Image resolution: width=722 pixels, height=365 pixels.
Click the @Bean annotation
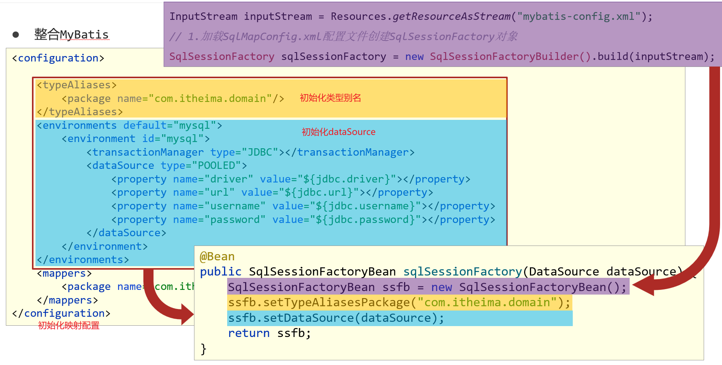coord(217,256)
